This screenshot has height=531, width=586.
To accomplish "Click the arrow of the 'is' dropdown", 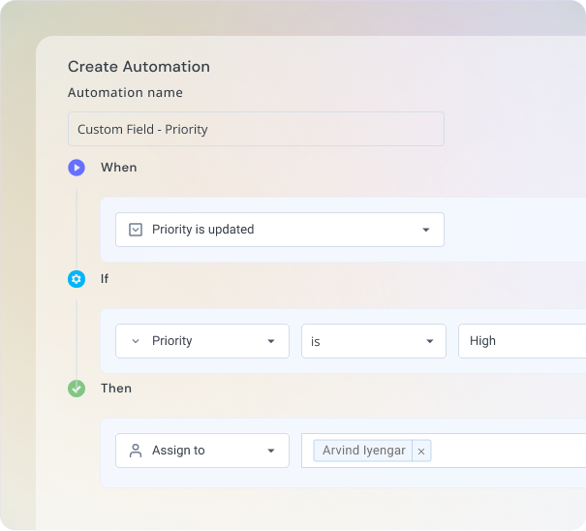I will click(430, 341).
